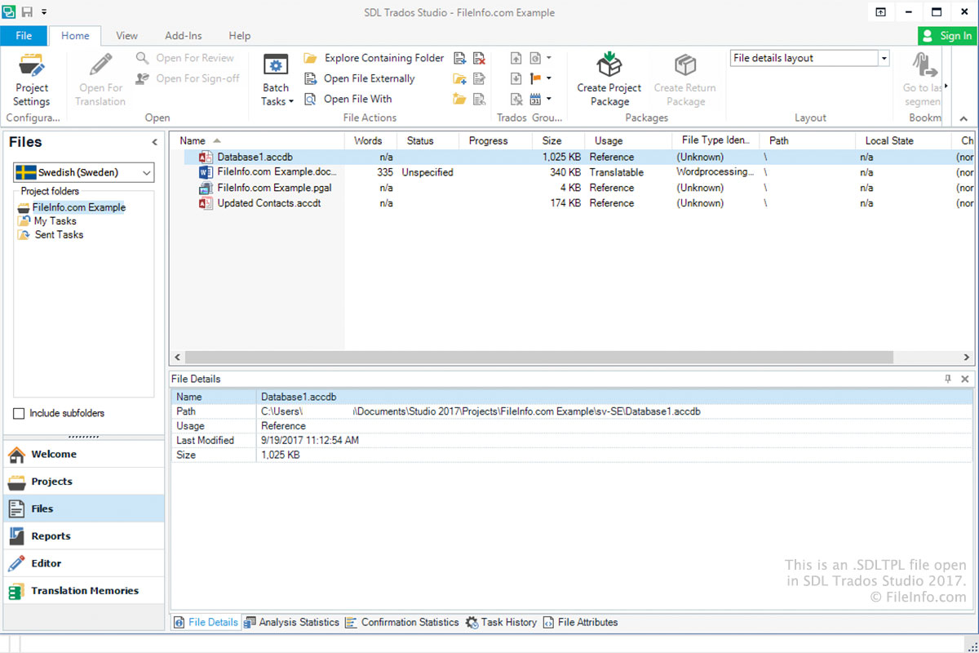
Task: Click the calendar icon in the ribbon
Action: tap(536, 99)
